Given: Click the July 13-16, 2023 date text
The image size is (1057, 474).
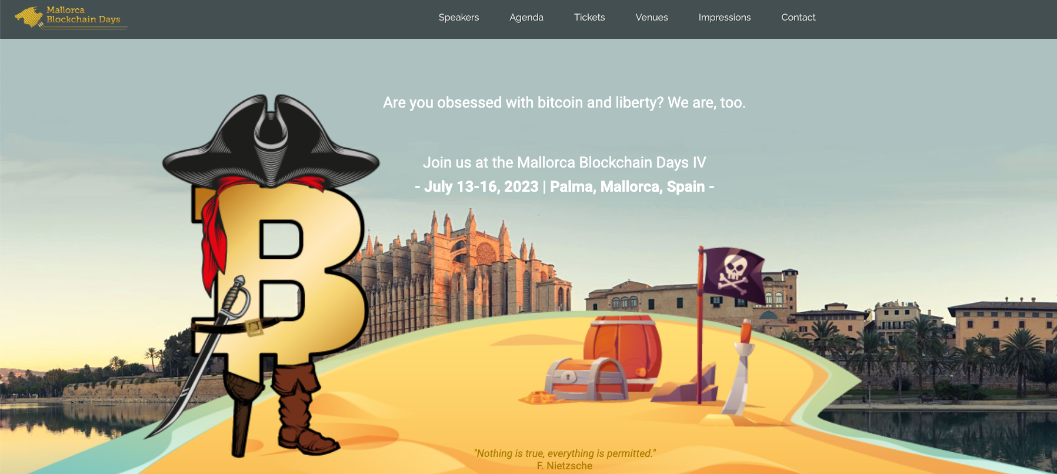Looking at the screenshot, I should (x=481, y=186).
